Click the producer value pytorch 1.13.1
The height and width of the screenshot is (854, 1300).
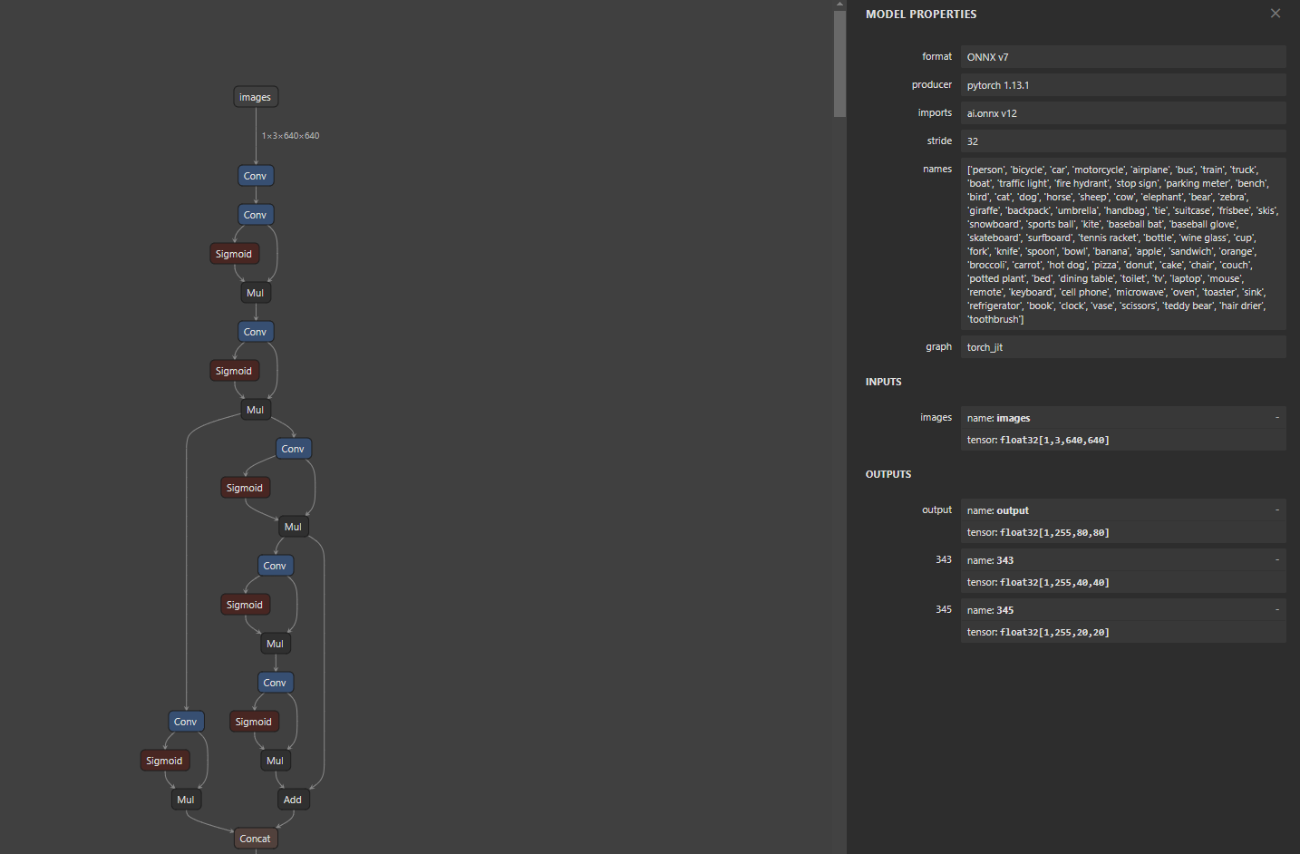tap(1122, 84)
